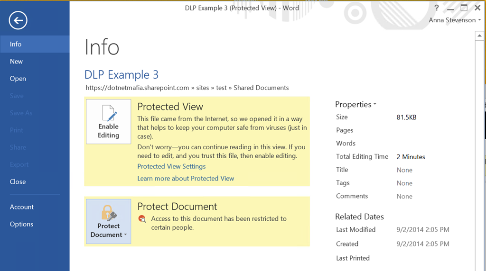Open Word Options from the sidebar

pos(35,224)
